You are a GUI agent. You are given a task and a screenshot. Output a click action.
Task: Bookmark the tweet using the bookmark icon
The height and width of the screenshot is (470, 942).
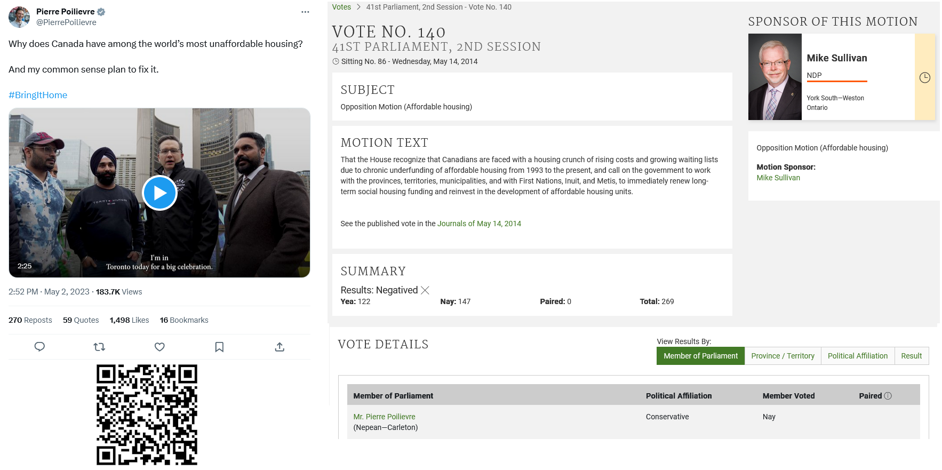pyautogui.click(x=219, y=347)
